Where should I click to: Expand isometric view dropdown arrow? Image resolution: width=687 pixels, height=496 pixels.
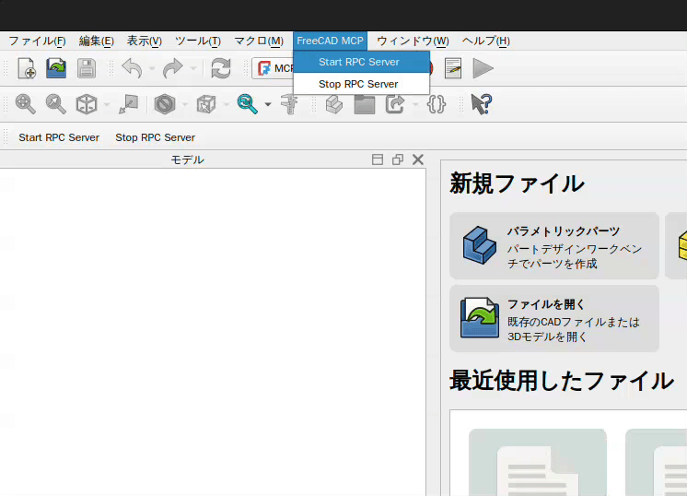point(107,104)
